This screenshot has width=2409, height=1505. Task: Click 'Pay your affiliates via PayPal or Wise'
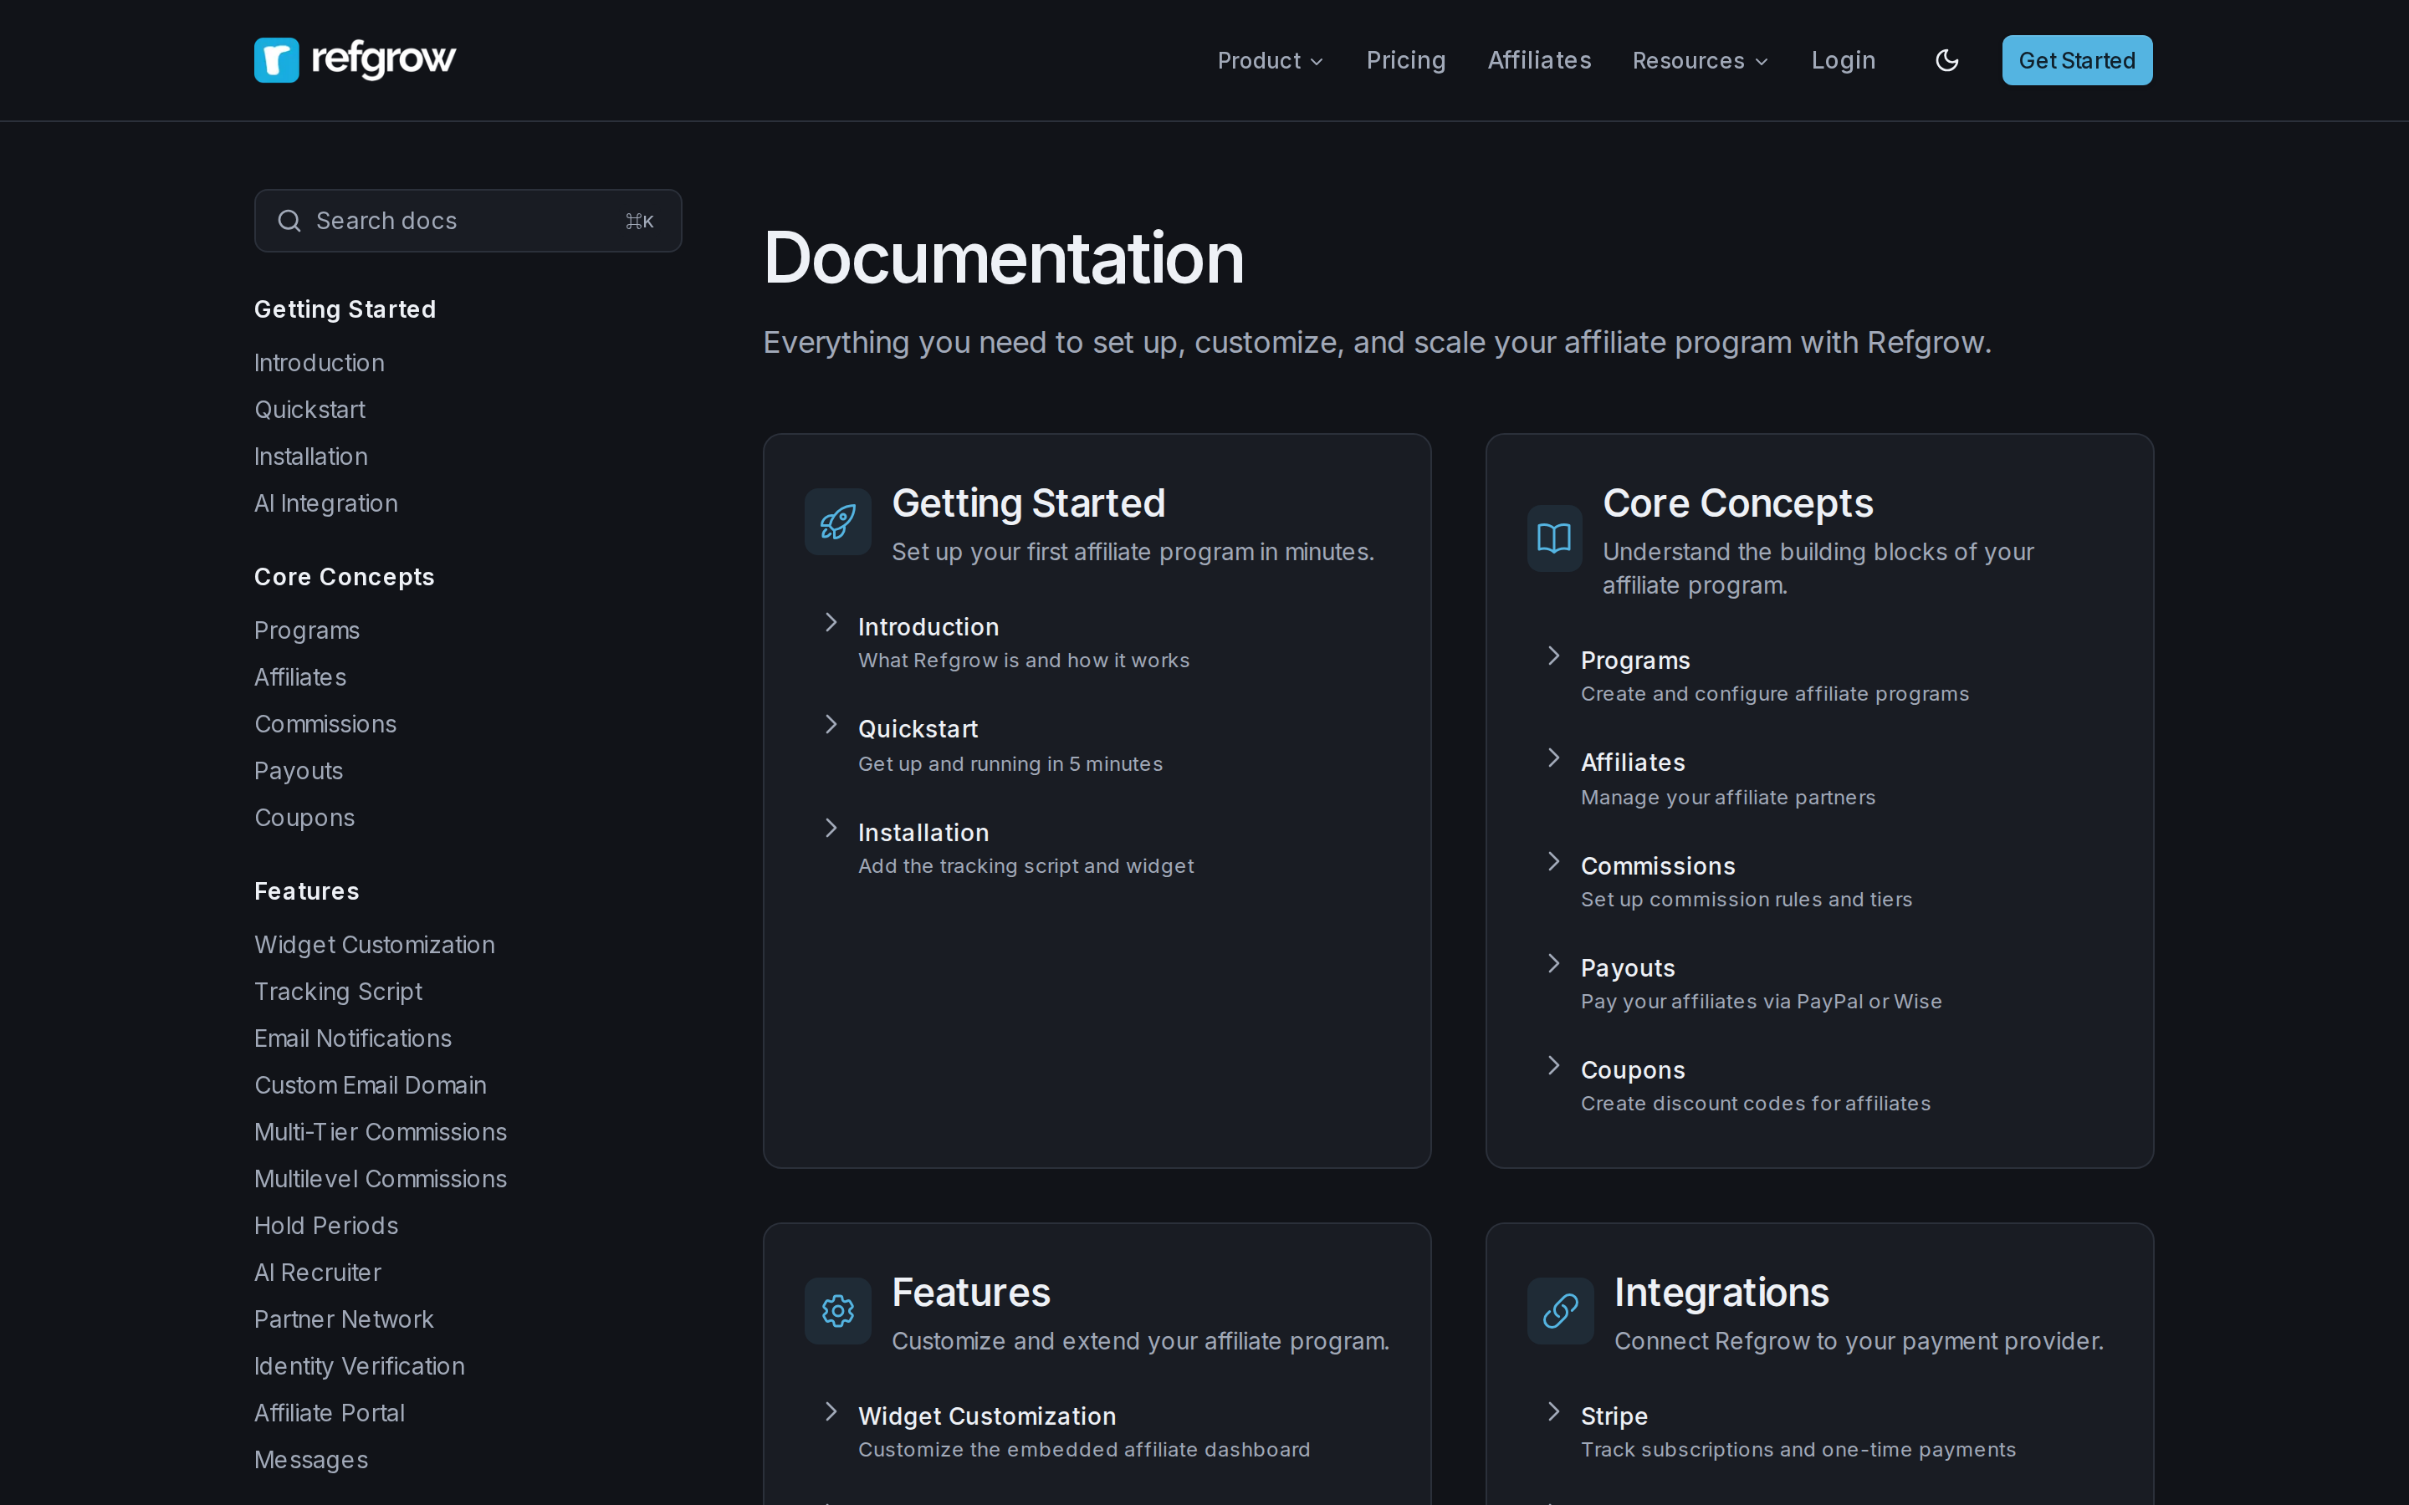[x=1761, y=1002]
